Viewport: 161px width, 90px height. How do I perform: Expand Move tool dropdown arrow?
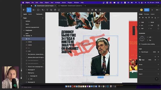pyautogui.click(x=30, y=10)
